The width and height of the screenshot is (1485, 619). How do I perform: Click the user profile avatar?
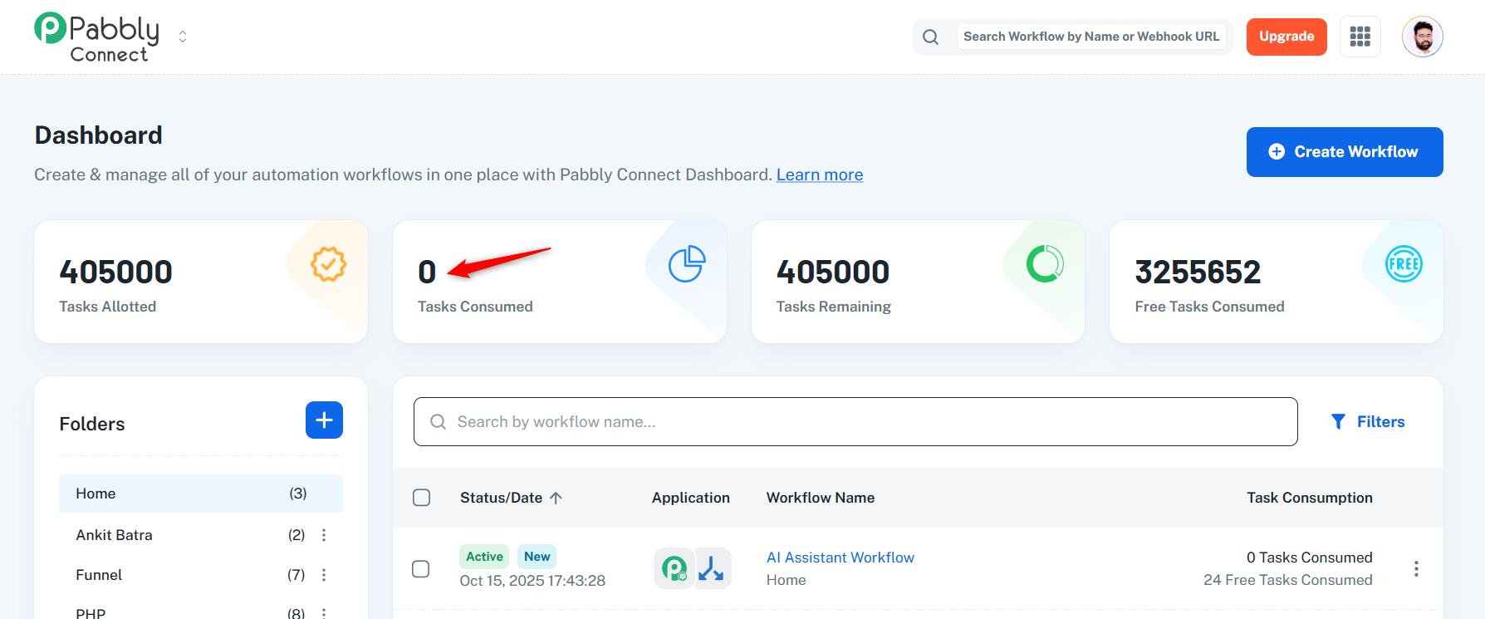point(1422,37)
